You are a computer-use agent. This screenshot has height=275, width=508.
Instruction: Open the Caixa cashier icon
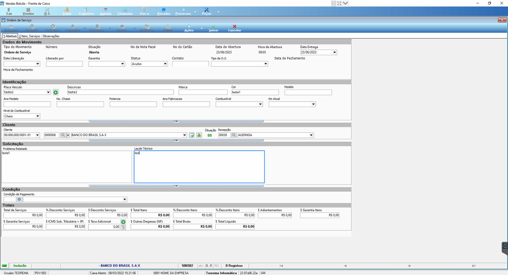67,12
